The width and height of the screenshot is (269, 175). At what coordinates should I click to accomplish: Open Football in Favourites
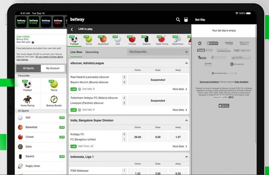[x=27, y=86]
